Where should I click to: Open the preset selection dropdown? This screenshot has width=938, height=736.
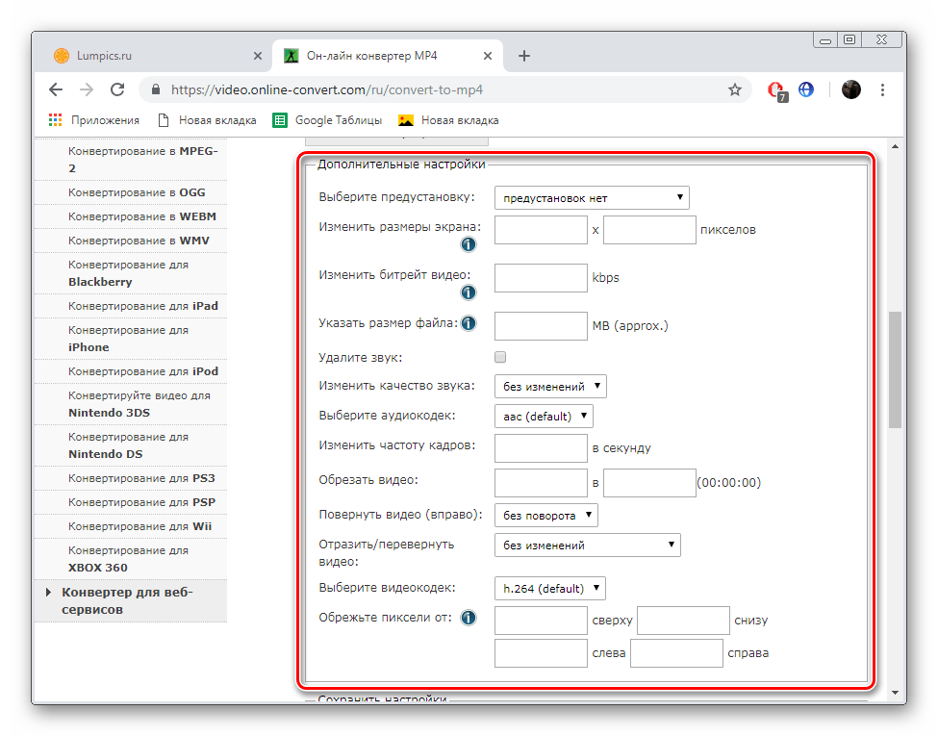[x=592, y=198]
